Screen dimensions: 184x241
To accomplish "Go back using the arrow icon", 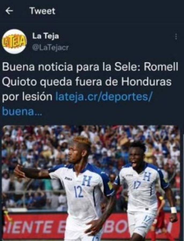I will click(x=9, y=11).
